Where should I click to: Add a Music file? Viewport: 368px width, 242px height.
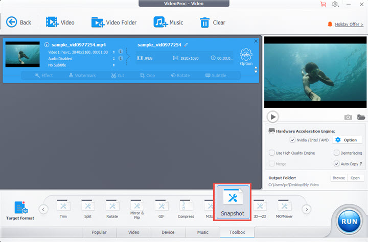pyautogui.click(x=168, y=22)
